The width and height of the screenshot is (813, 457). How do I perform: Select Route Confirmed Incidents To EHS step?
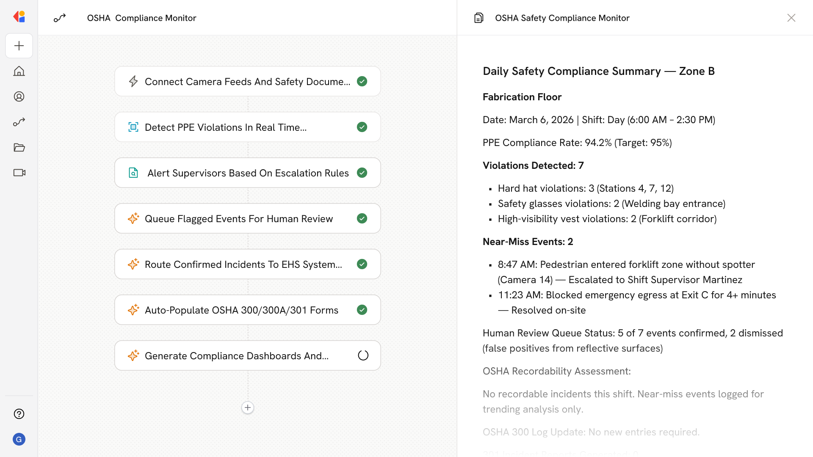coord(243,264)
